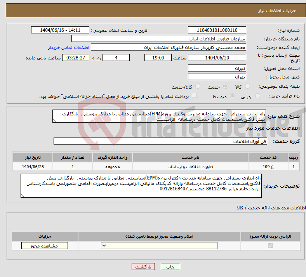Image resolution: width=306 pixels, height=277 pixels.
Task: Click the remaining days field showing 4
Action: (x=116, y=57)
